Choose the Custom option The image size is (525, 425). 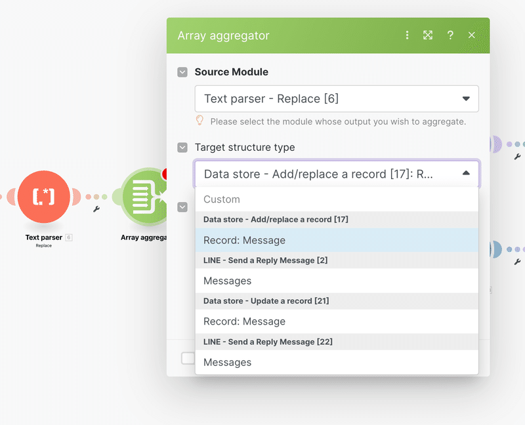[337, 199]
